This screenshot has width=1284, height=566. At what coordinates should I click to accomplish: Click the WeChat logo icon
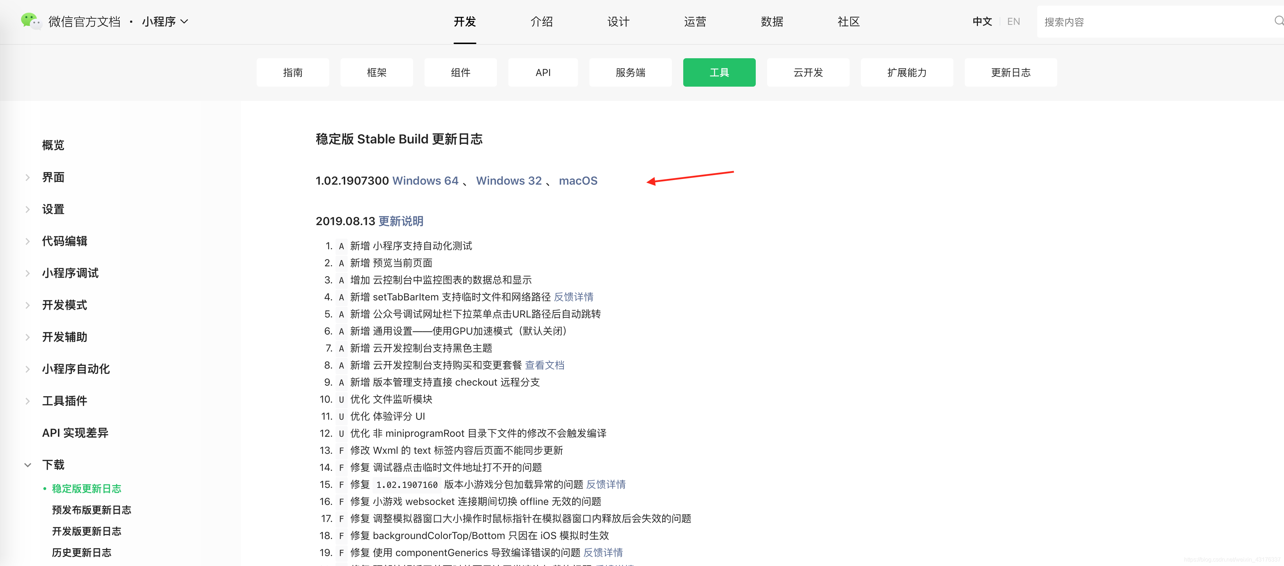pyautogui.click(x=31, y=21)
